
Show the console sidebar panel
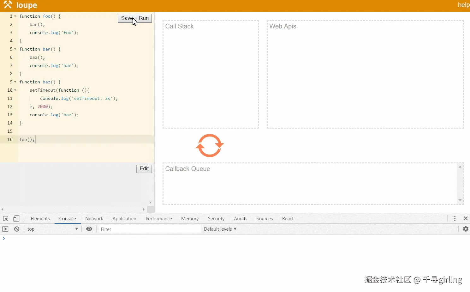(5, 229)
